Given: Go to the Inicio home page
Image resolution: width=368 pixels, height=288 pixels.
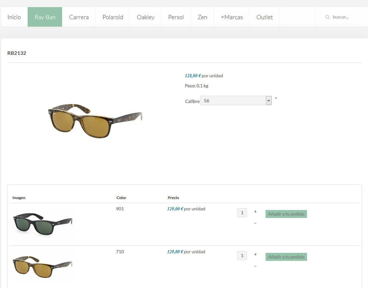Looking at the screenshot, I should (x=14, y=17).
